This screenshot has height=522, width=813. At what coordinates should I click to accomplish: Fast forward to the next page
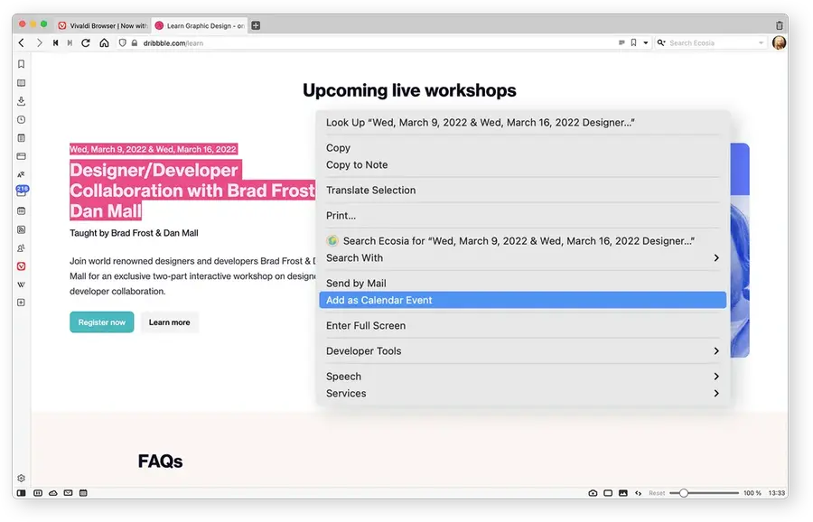(x=70, y=43)
